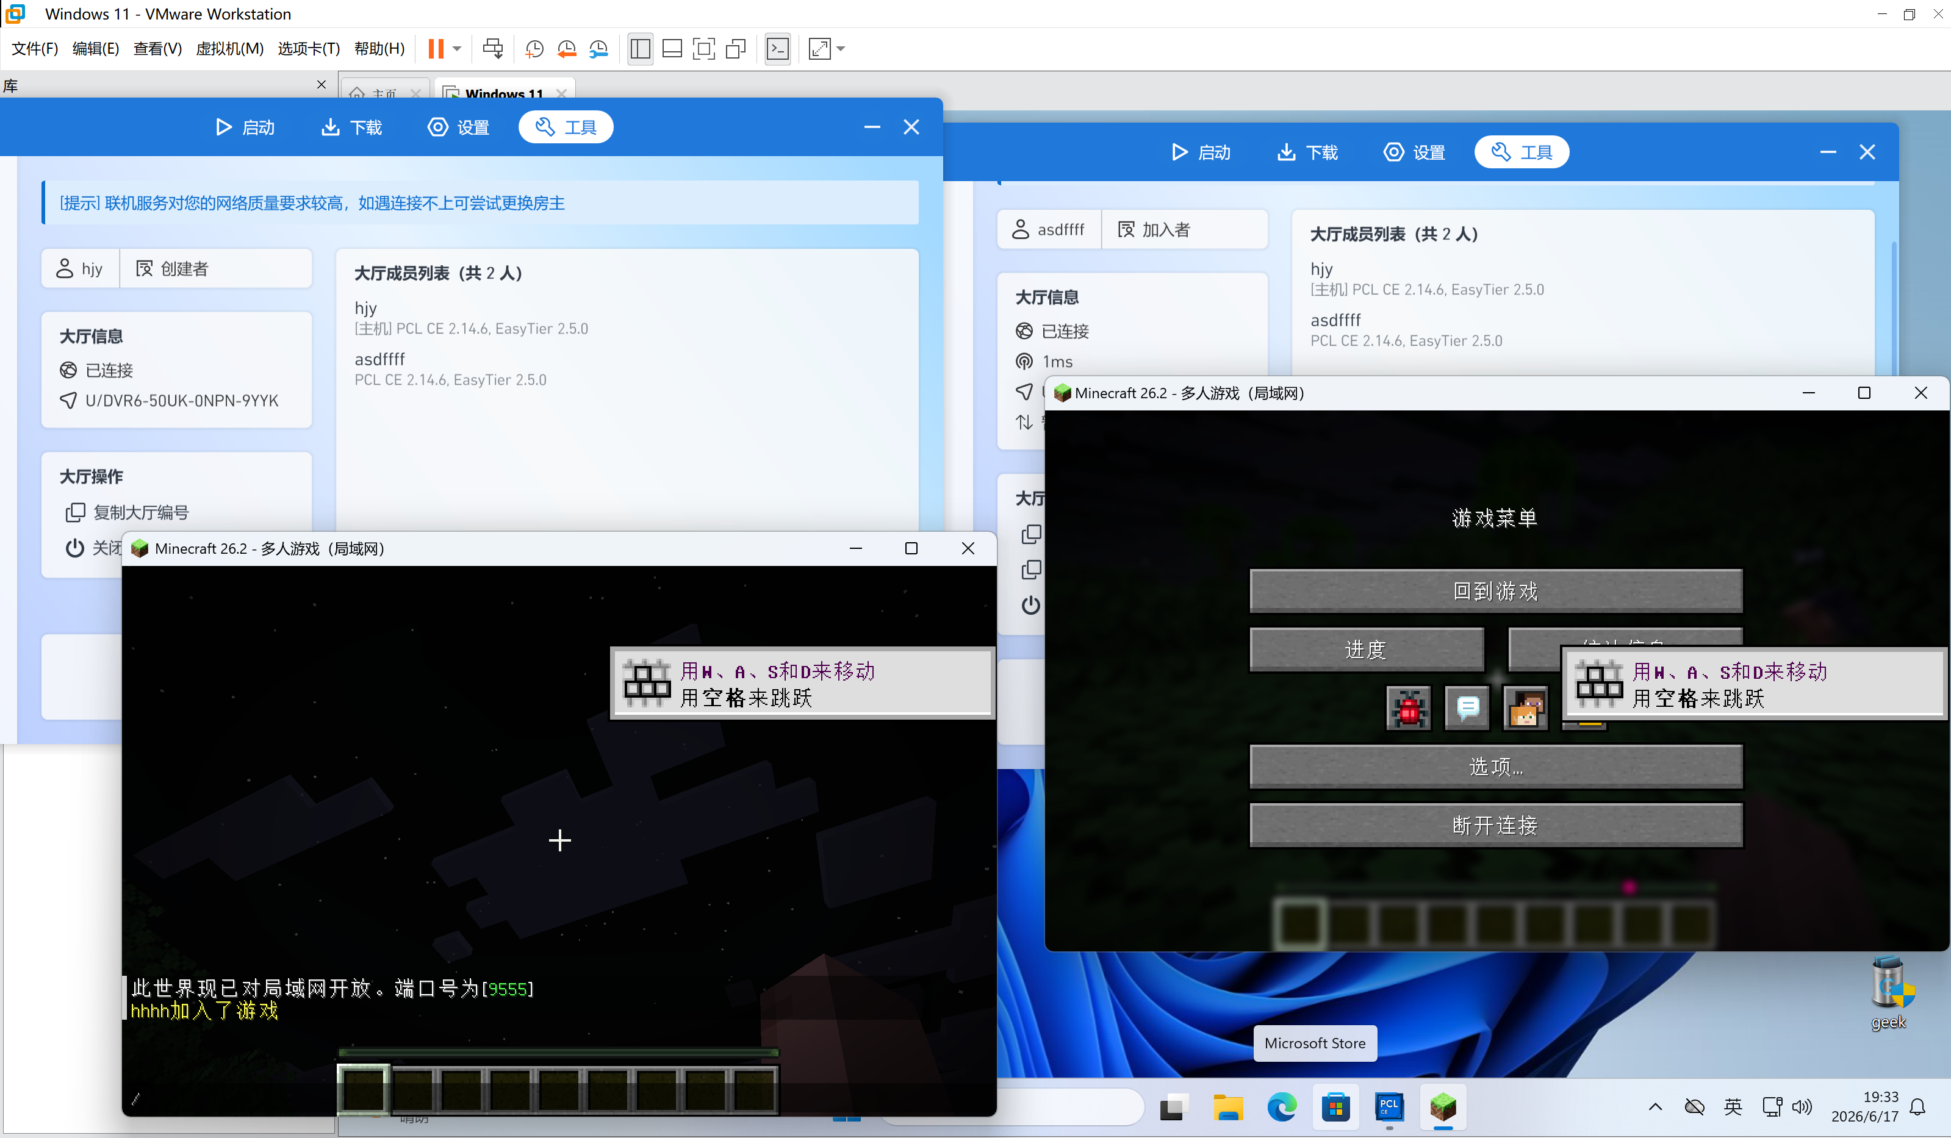Switch to 启动 in hjy's PCL window
1951x1138 pixels.
(x=245, y=127)
